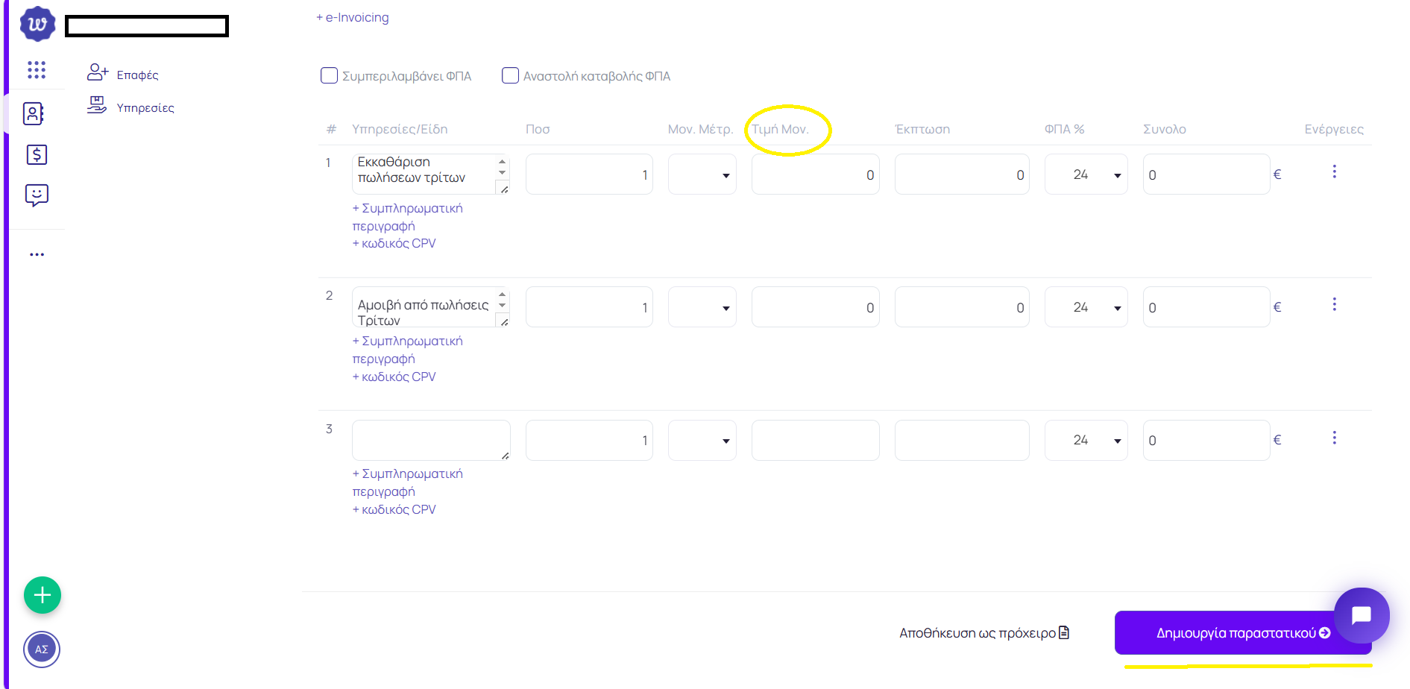This screenshot has width=1410, height=689.
Task: Click row 2 Σύνολο field
Action: (1206, 307)
